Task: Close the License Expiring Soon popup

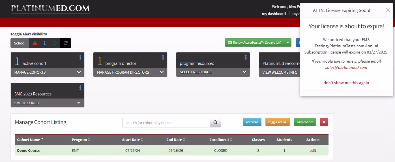Action: (388, 10)
